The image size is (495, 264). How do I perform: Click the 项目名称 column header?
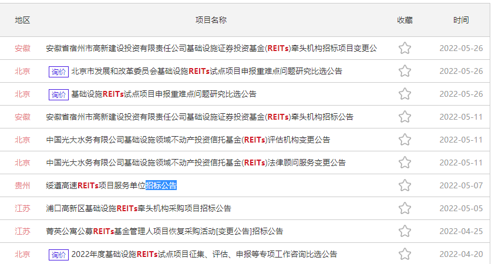(x=211, y=20)
